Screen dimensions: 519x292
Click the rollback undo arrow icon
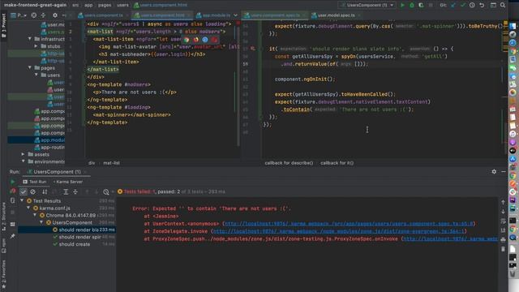482,5
